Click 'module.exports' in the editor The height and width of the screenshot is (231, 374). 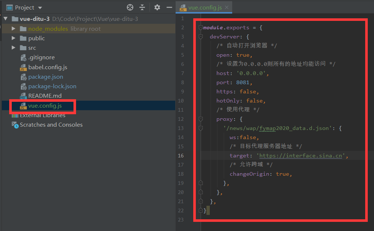[226, 27]
